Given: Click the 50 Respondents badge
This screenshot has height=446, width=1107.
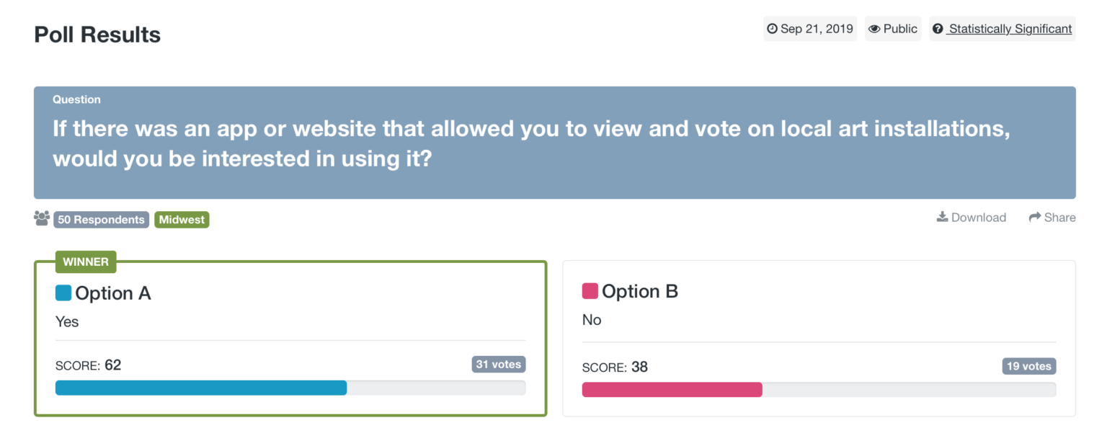Looking at the screenshot, I should tap(101, 220).
